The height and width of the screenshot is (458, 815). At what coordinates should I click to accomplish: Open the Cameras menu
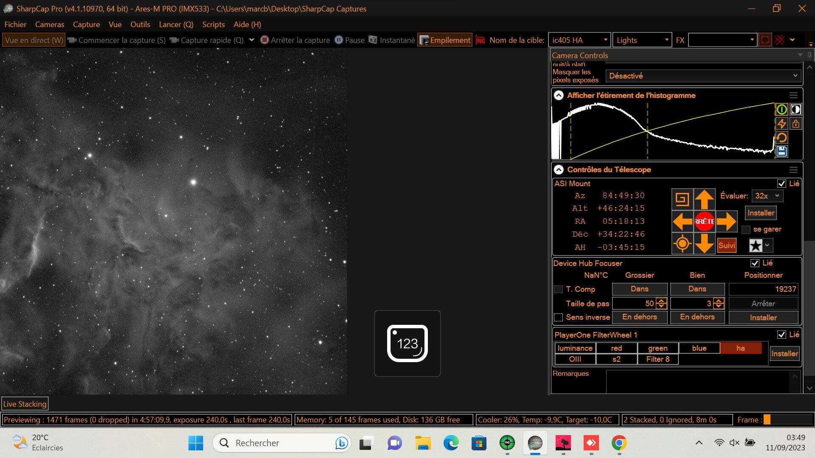pos(50,24)
